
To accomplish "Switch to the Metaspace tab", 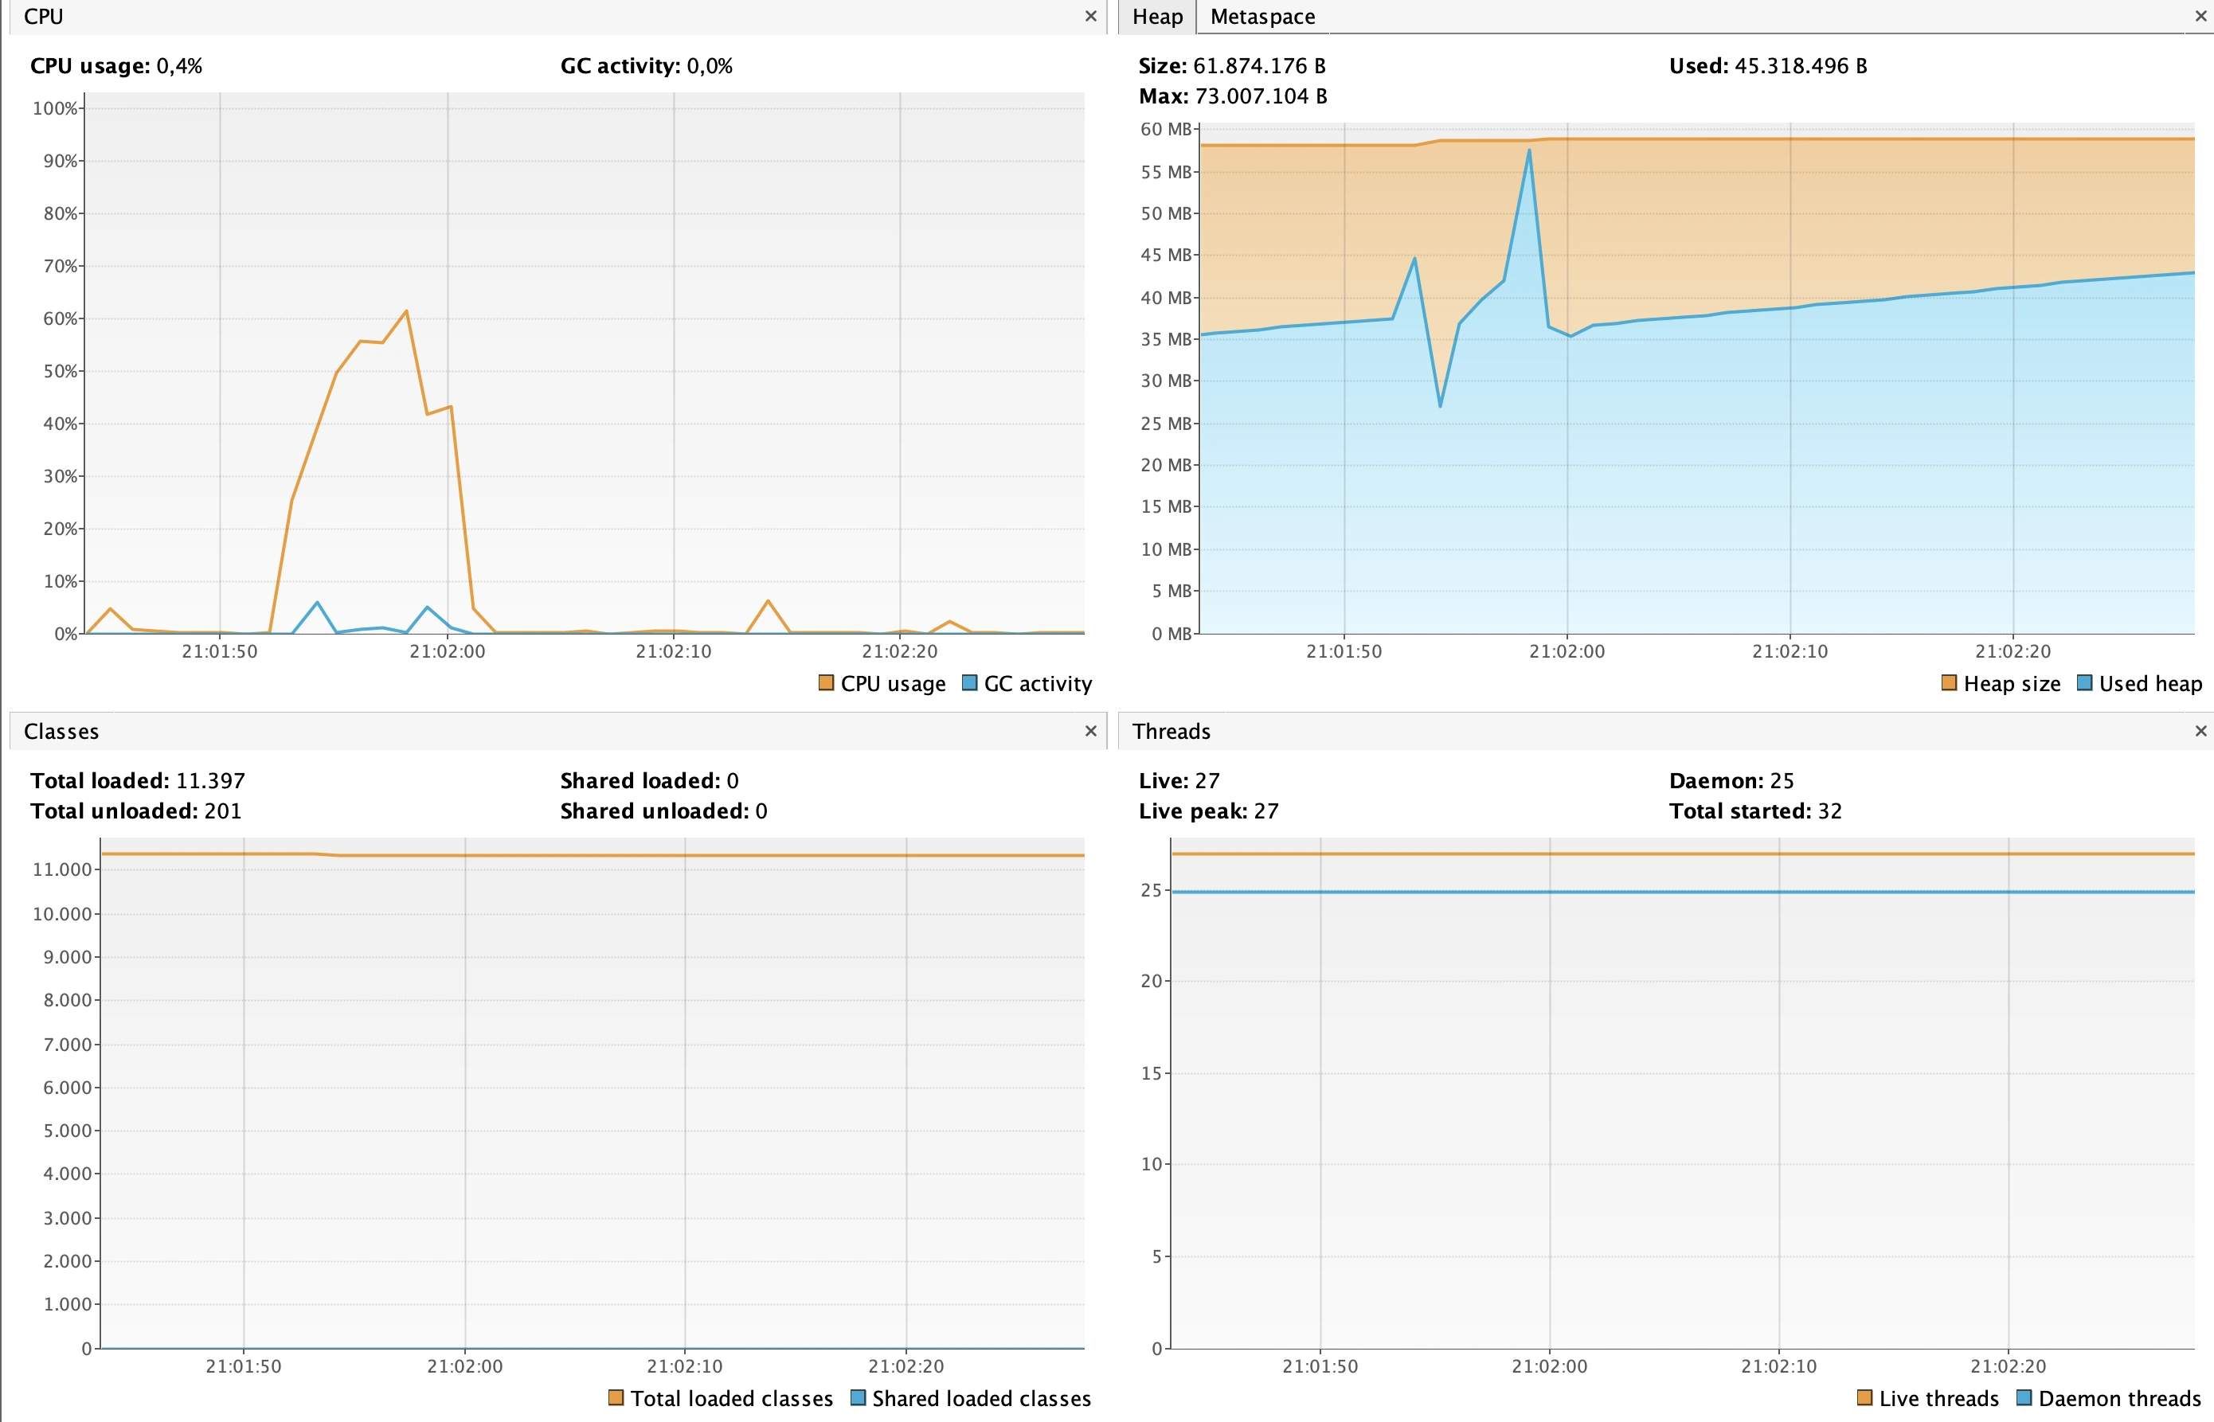I will click(x=1262, y=17).
